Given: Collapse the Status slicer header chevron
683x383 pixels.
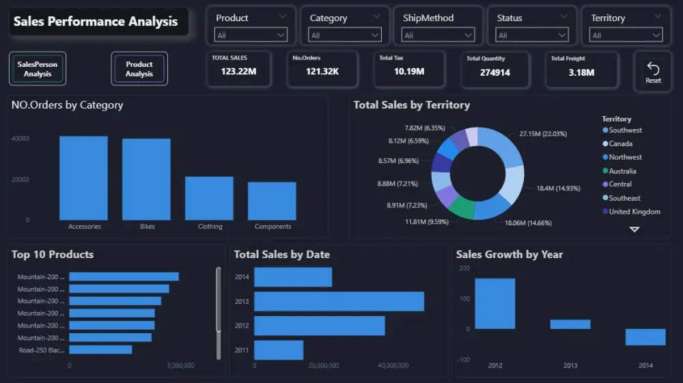Looking at the screenshot, I should (x=563, y=16).
